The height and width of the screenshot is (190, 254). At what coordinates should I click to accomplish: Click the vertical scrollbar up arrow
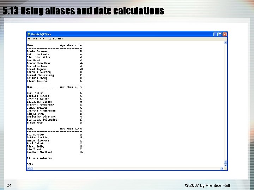coord(225,43)
